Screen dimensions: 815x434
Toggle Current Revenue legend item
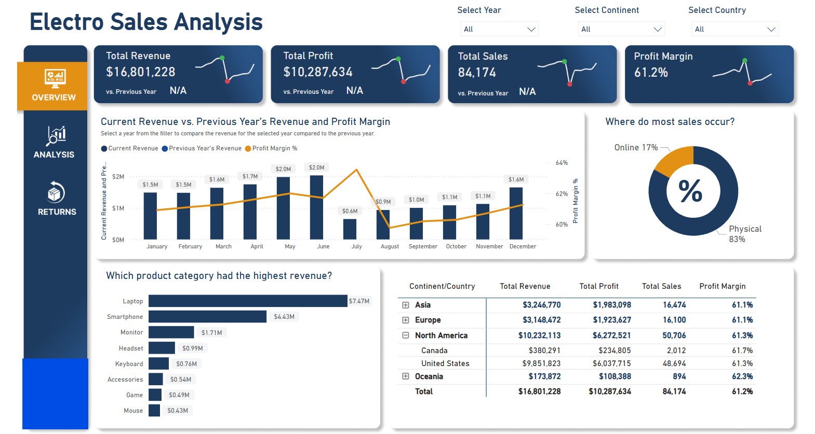click(130, 148)
